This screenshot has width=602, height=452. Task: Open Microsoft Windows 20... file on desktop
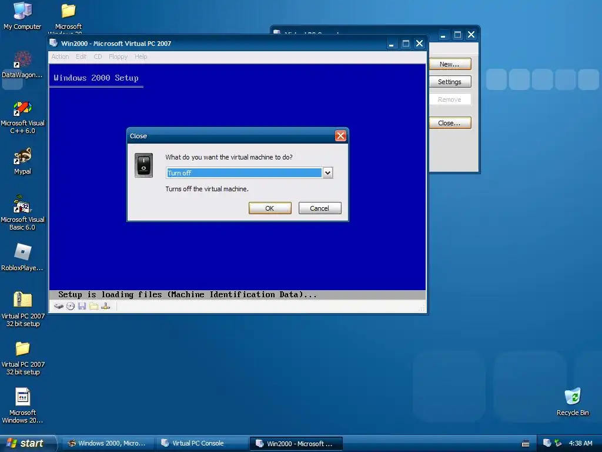pyautogui.click(x=22, y=406)
